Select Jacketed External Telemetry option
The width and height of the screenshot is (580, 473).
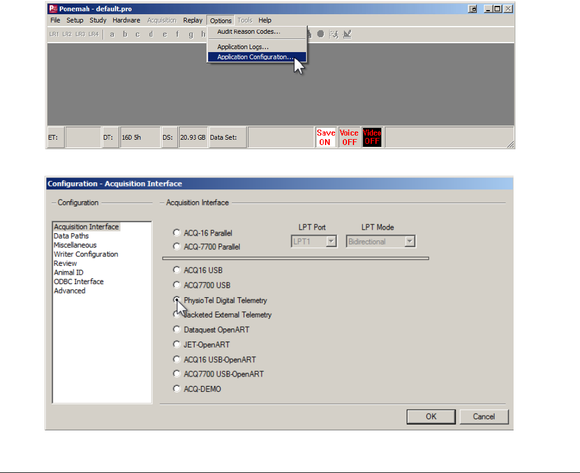[x=177, y=314]
